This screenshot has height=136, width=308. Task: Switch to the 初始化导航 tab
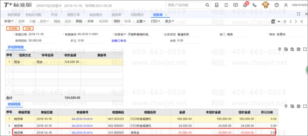(33, 15)
